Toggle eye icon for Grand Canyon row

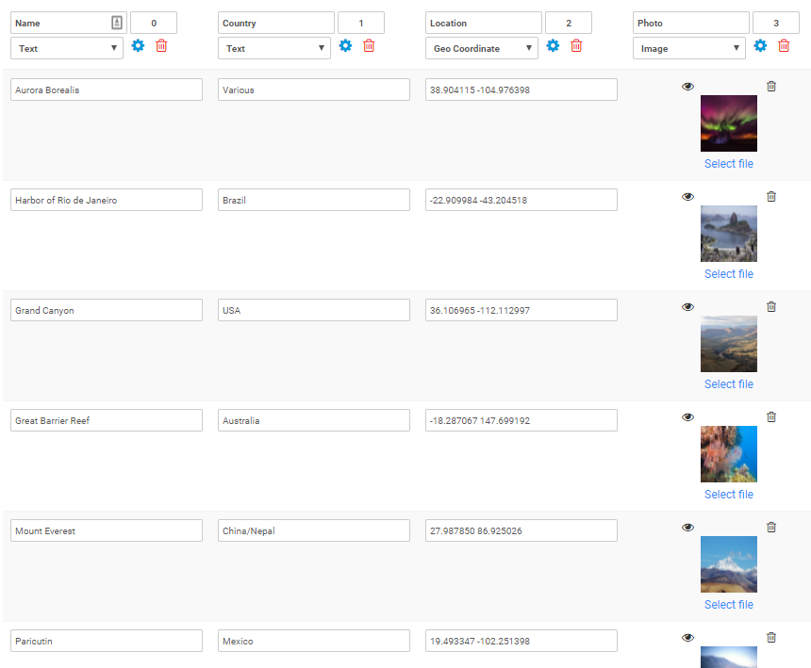[x=687, y=307]
